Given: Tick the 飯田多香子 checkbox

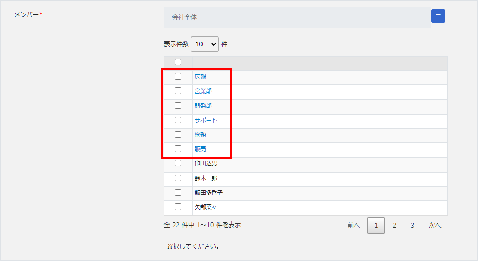Looking at the screenshot, I should click(178, 193).
